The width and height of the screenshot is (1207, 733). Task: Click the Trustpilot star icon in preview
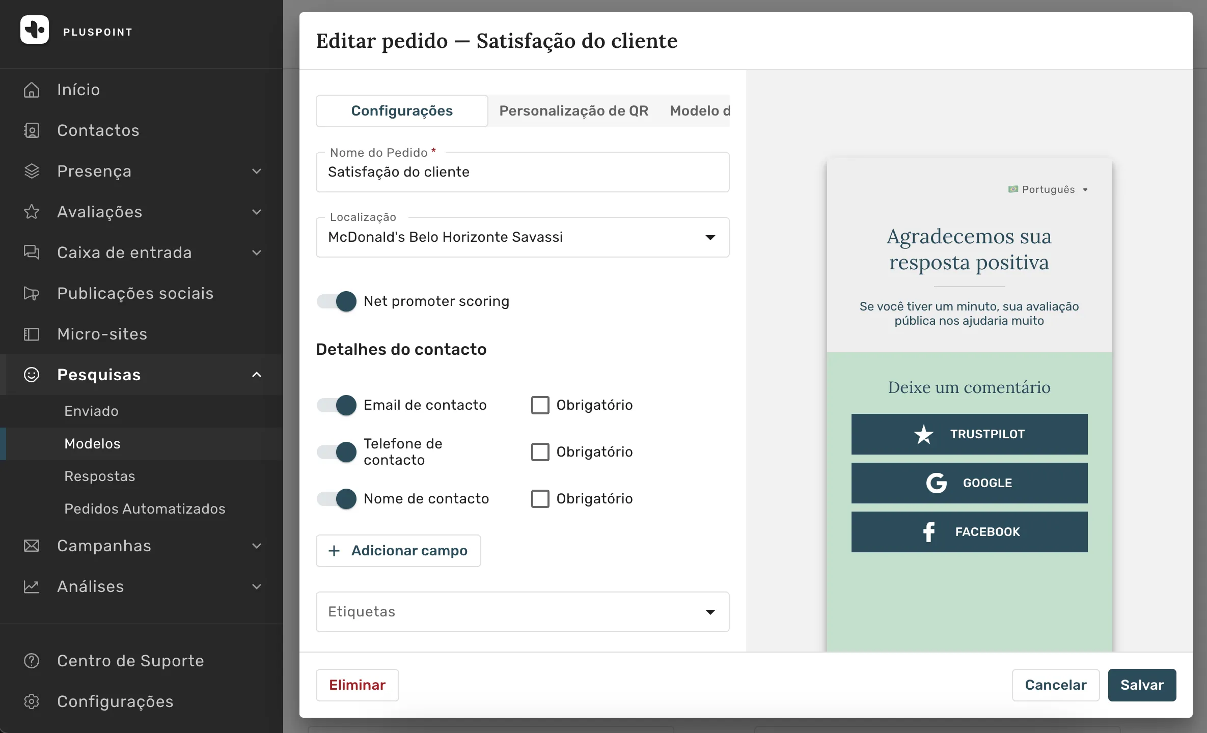tap(924, 434)
